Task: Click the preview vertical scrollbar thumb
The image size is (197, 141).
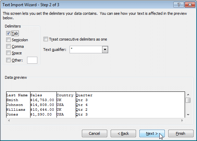Action: 188,100
